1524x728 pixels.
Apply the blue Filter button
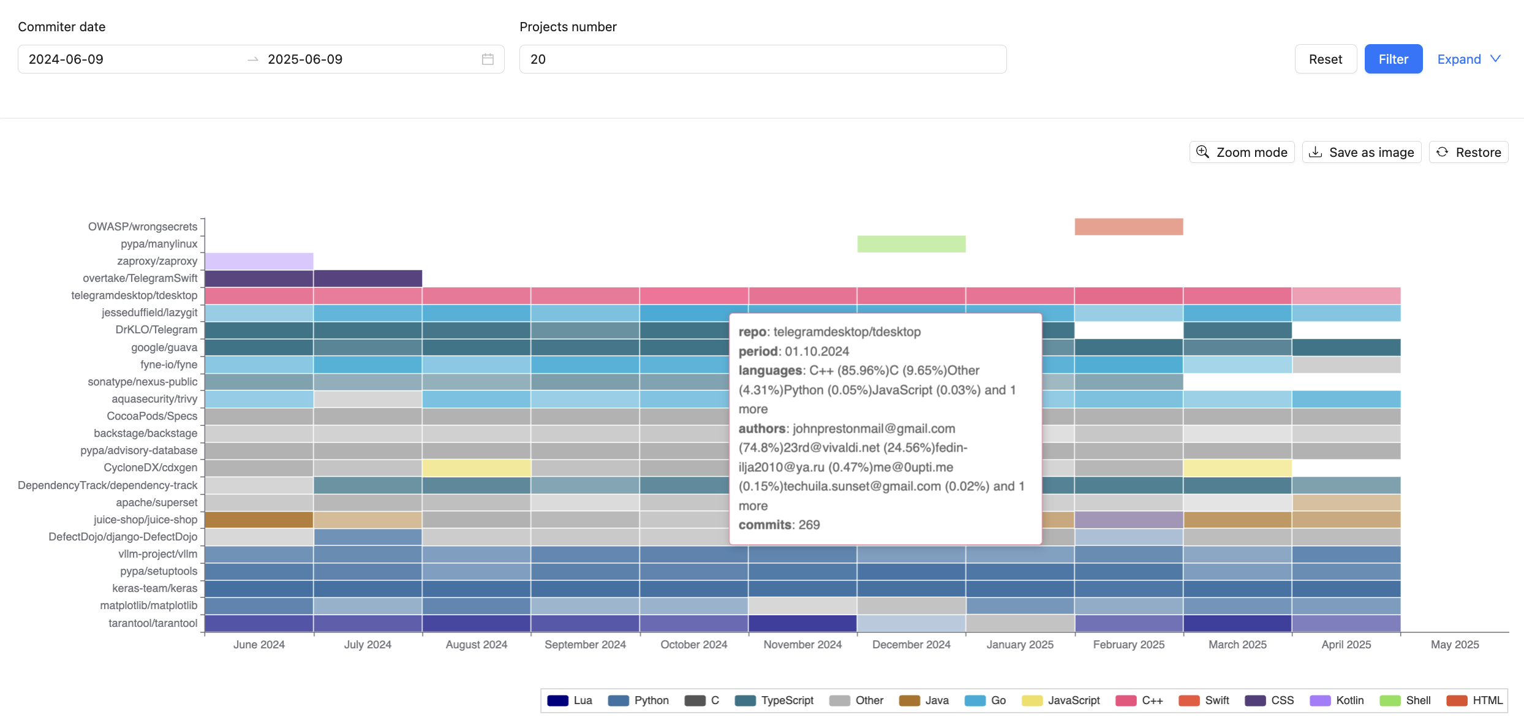(x=1394, y=59)
